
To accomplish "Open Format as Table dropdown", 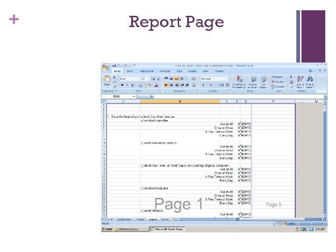I will 253,82.
